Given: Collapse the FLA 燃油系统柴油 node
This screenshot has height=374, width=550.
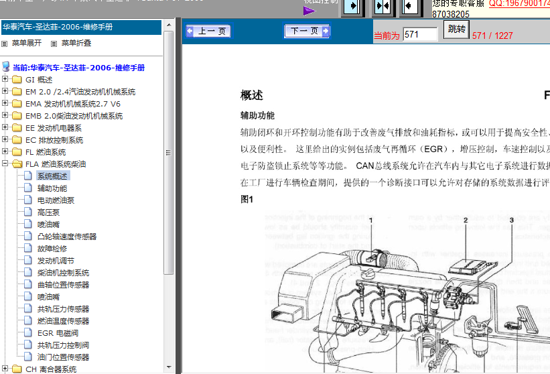Looking at the screenshot, I should 5,164.
